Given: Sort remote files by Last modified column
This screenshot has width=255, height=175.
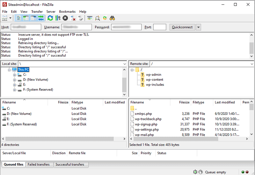Looking at the screenshot, I should (227, 102).
